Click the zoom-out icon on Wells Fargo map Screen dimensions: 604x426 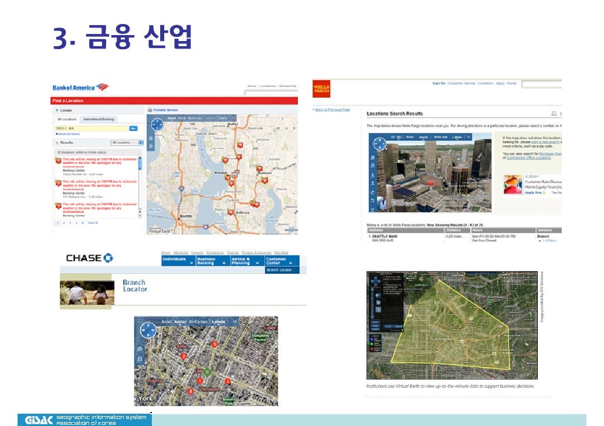(x=372, y=166)
